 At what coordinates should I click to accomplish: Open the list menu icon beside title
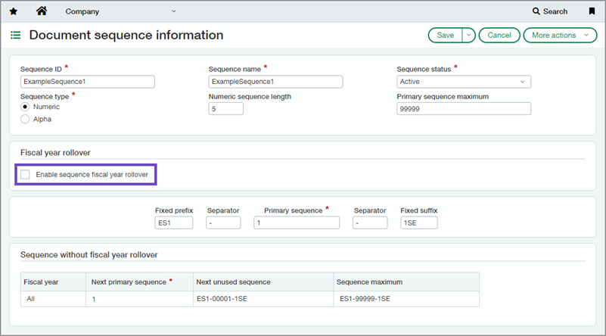click(x=16, y=35)
